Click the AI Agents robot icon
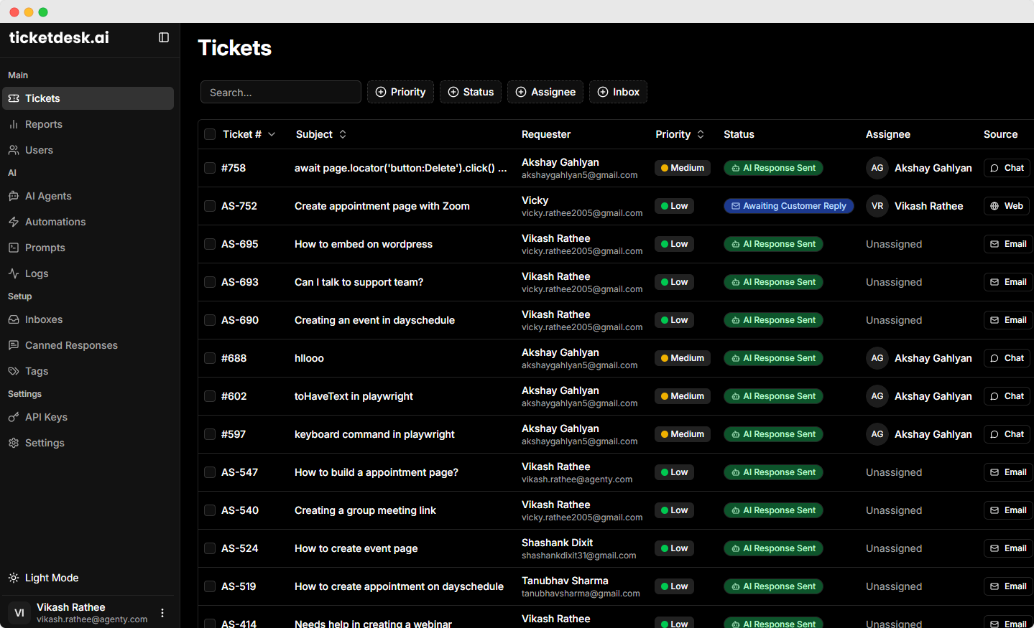This screenshot has height=628, width=1034. (14, 196)
